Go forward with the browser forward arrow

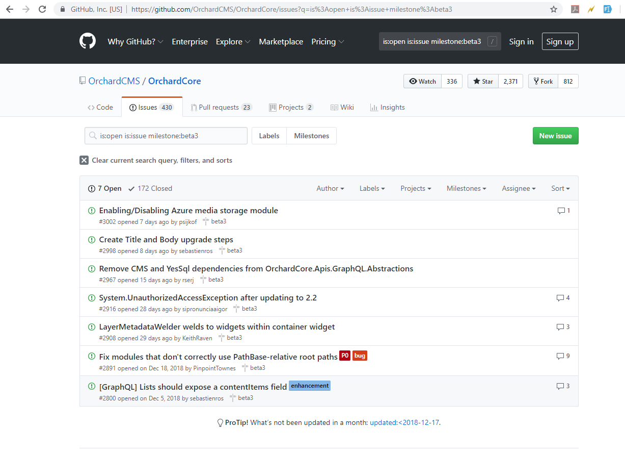26,9
